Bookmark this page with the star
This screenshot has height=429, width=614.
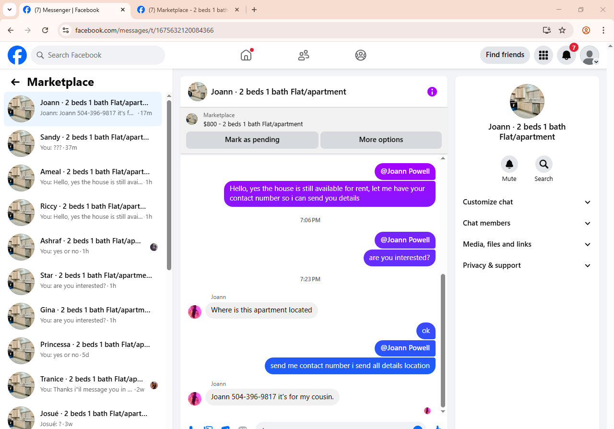pos(562,30)
